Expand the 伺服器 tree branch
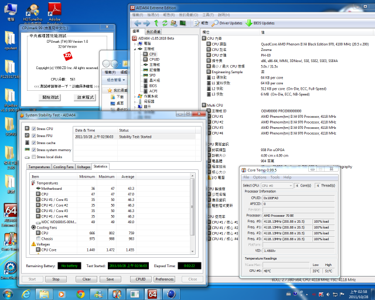This screenshot has height=300, width=375. tap(135, 102)
